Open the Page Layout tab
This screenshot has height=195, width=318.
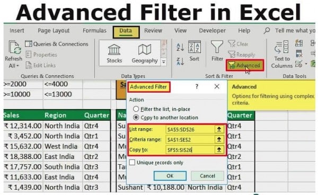click(54, 31)
